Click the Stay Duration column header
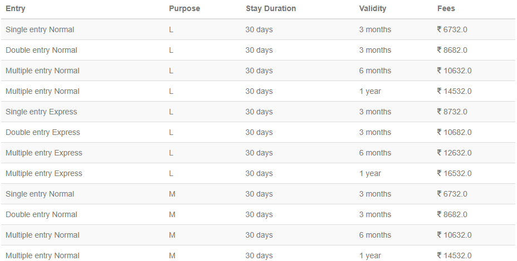The height and width of the screenshot is (261, 517). coord(271,8)
